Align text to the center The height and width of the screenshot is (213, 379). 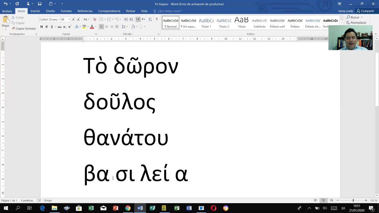pyautogui.click(x=107, y=27)
